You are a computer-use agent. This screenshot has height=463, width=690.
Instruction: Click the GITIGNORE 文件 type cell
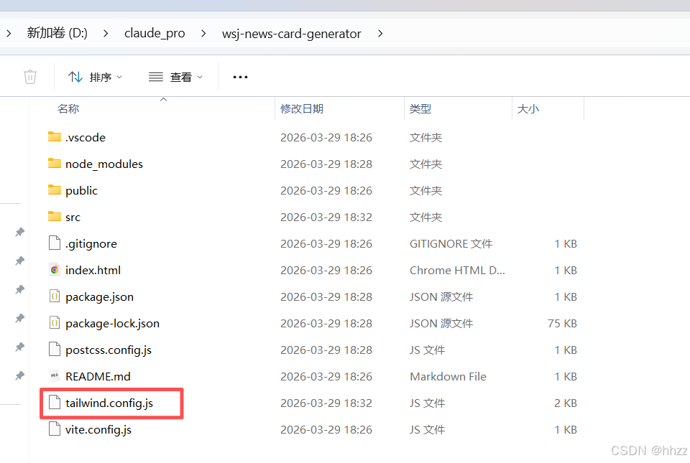pyautogui.click(x=451, y=244)
